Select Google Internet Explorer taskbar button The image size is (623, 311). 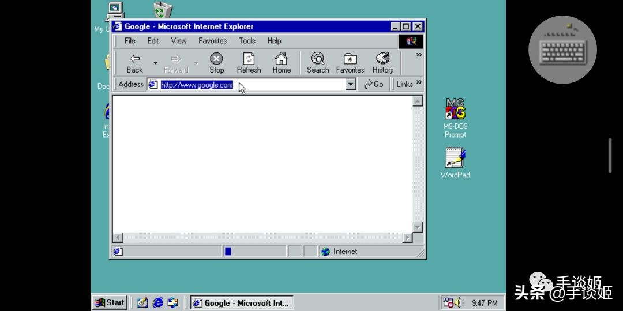point(242,303)
